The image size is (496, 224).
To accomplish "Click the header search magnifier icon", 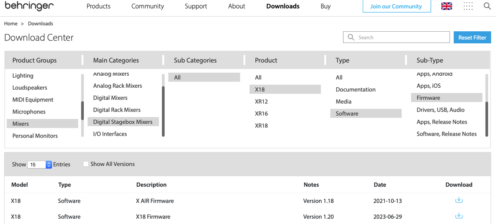I will point(487,6).
